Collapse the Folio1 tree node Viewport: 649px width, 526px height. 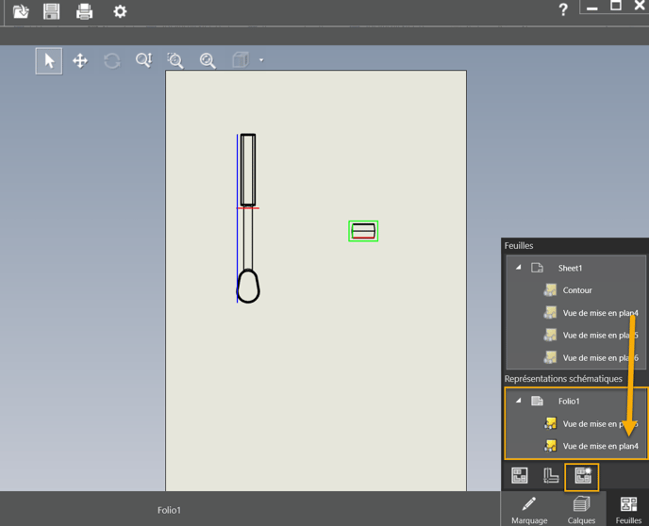click(518, 401)
